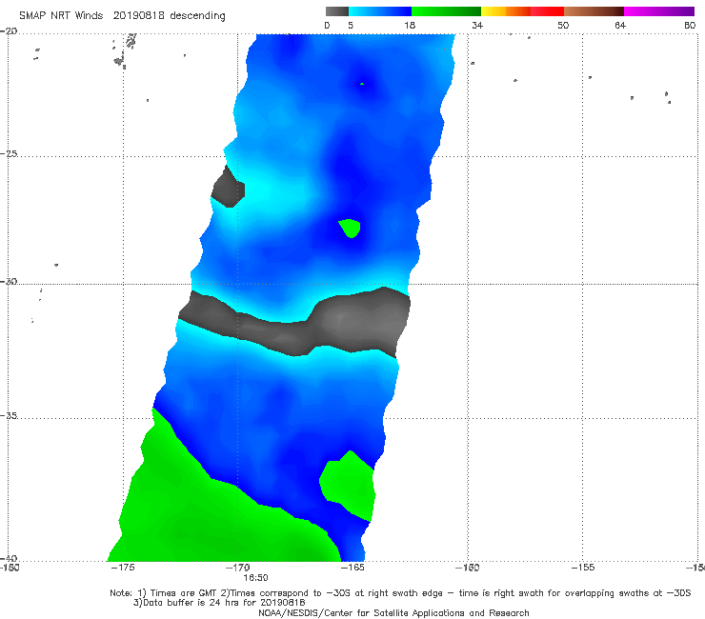This screenshot has height=619, width=705.
Task: Click the color bar label '18'
Action: [x=410, y=25]
